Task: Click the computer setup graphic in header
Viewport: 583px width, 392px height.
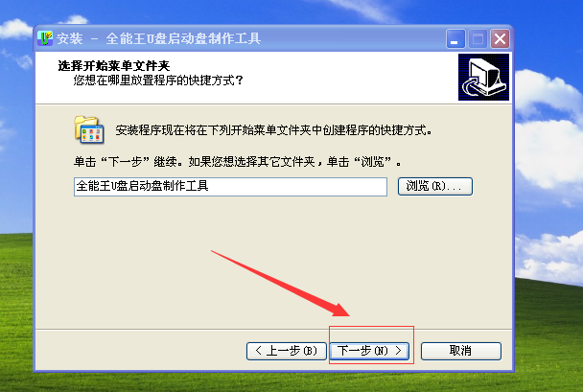Action: click(x=483, y=77)
